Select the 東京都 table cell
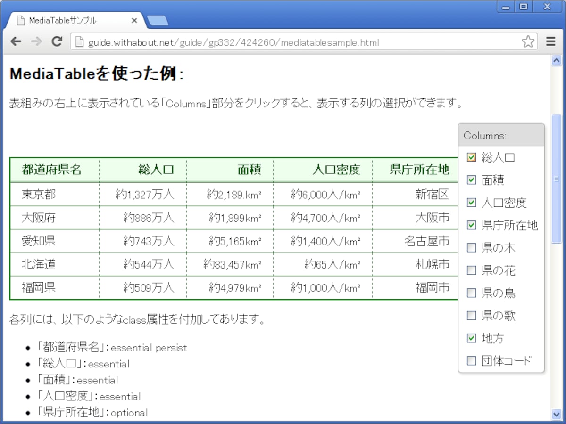 55,194
